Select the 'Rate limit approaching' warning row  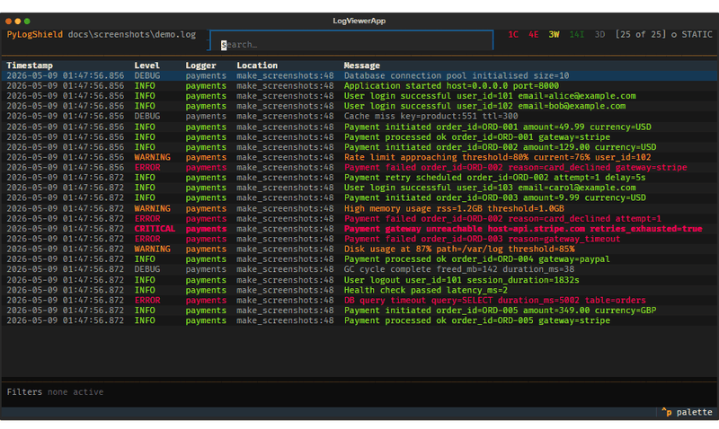click(359, 157)
